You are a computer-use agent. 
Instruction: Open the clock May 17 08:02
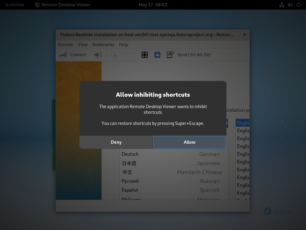[x=153, y=5]
